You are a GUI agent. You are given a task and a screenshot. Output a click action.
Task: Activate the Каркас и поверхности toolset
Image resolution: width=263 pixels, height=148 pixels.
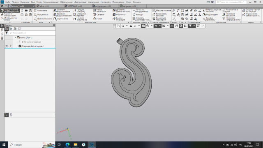click(9, 15)
